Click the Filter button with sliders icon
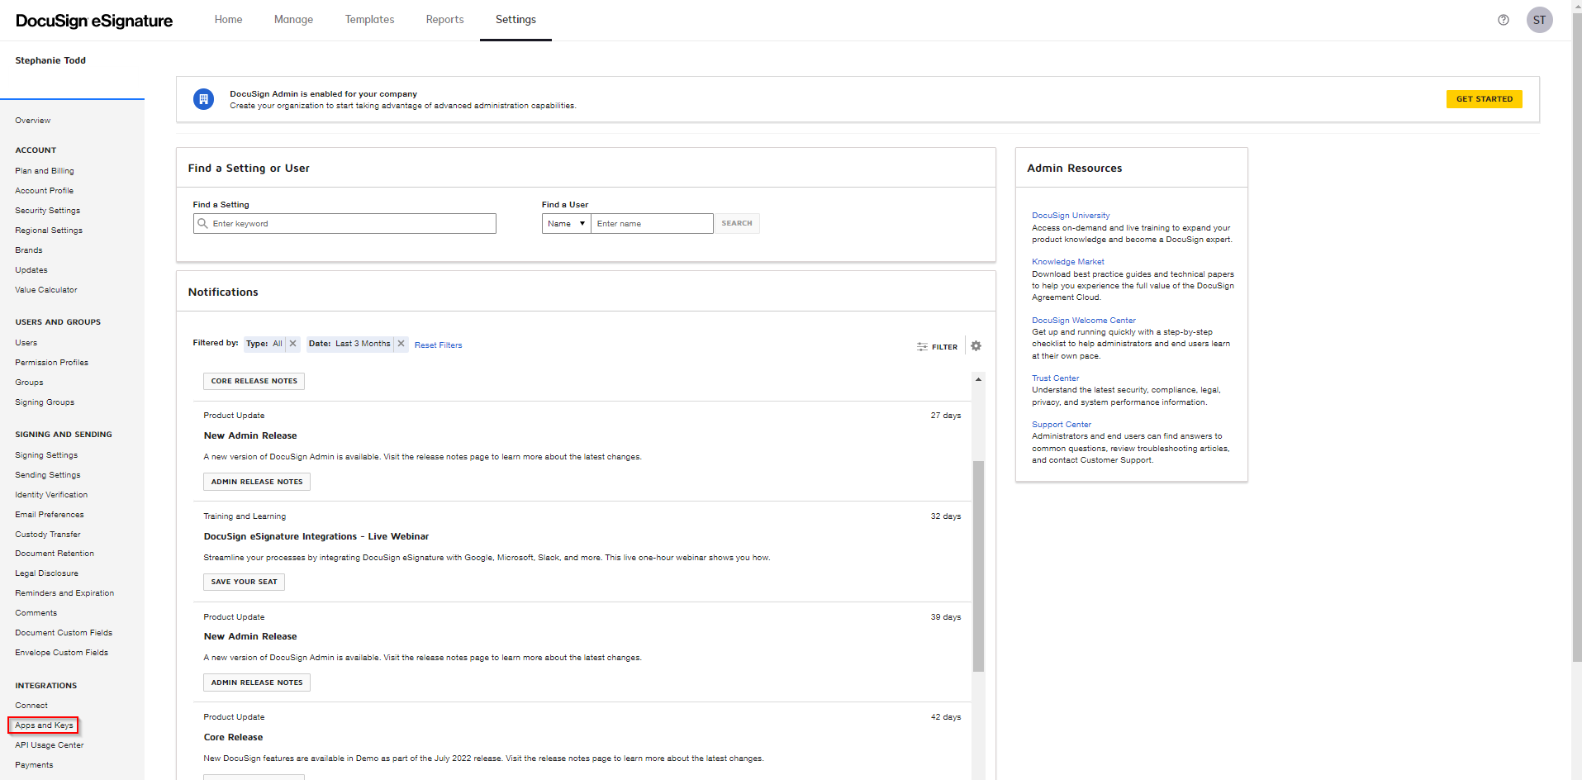1582x780 pixels. tap(937, 347)
